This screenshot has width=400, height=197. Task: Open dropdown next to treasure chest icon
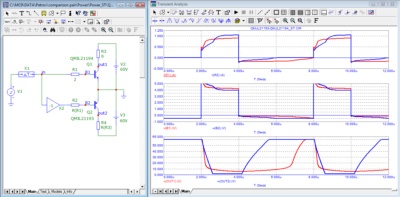point(244,20)
